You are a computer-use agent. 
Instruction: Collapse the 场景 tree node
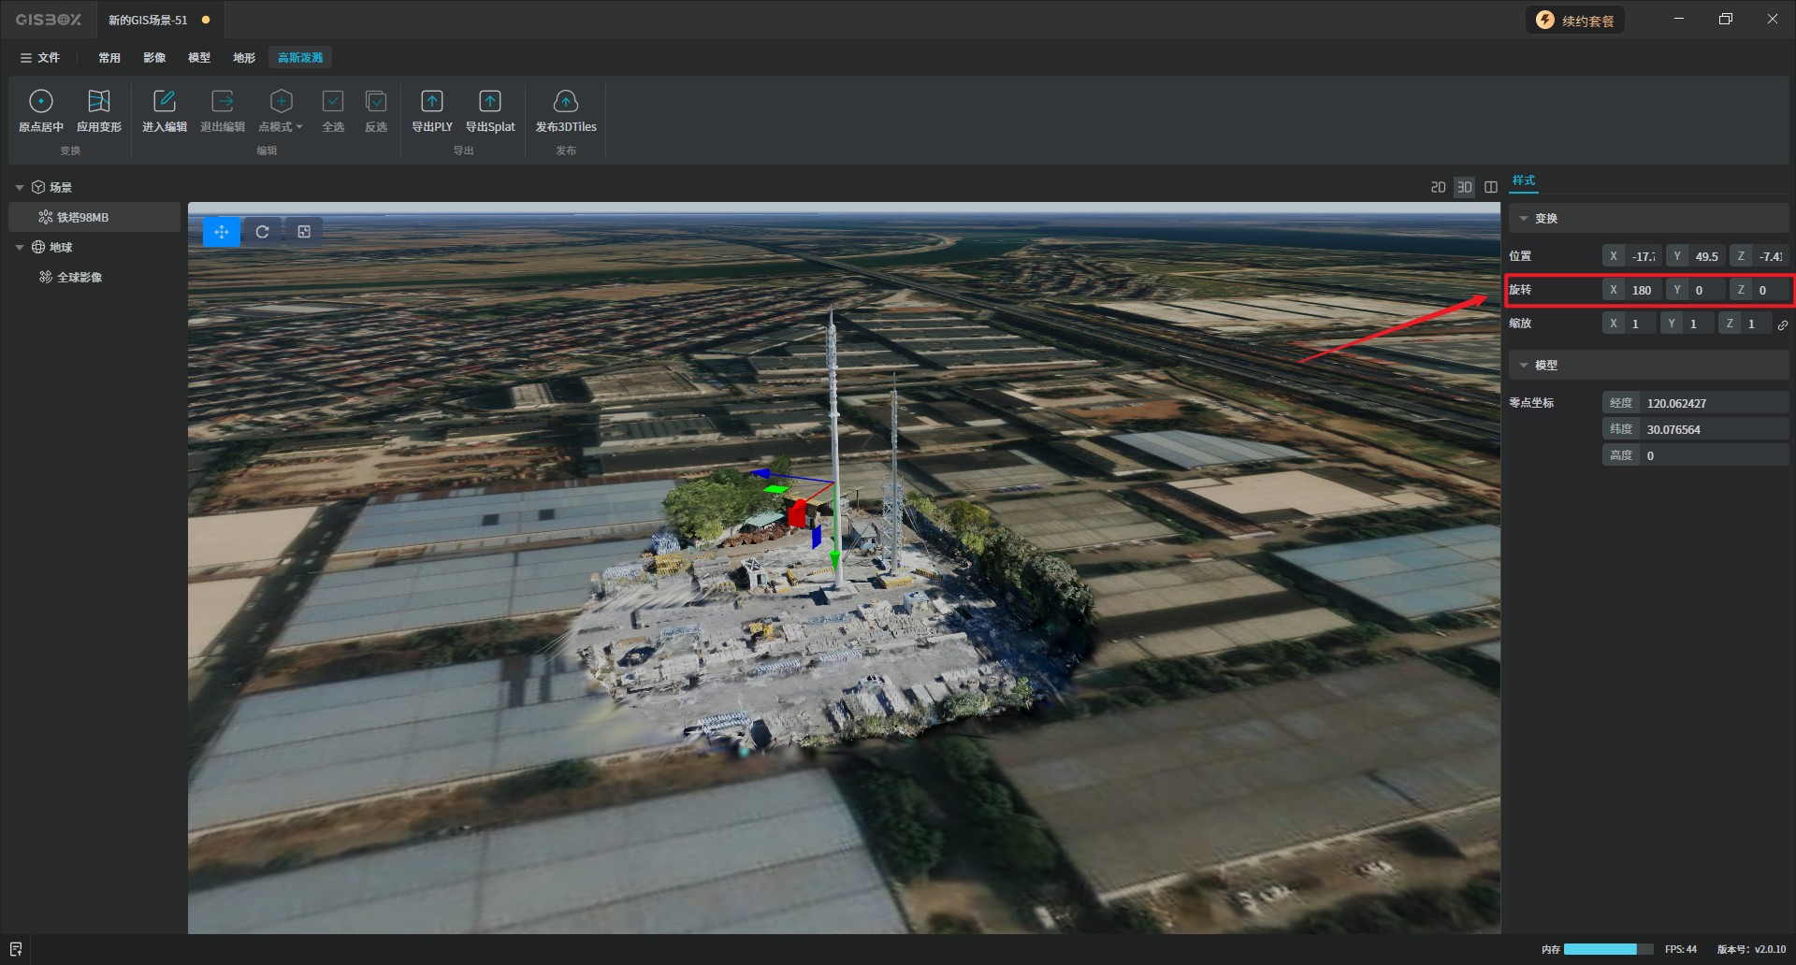tap(20, 188)
